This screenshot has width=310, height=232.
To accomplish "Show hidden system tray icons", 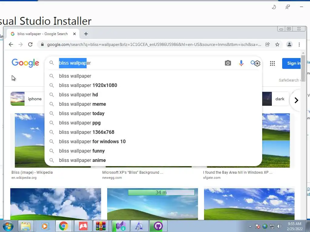I will (x=250, y=226).
